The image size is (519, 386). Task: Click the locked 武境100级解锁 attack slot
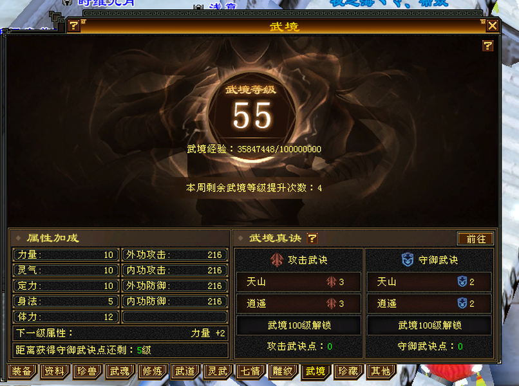[x=298, y=326]
